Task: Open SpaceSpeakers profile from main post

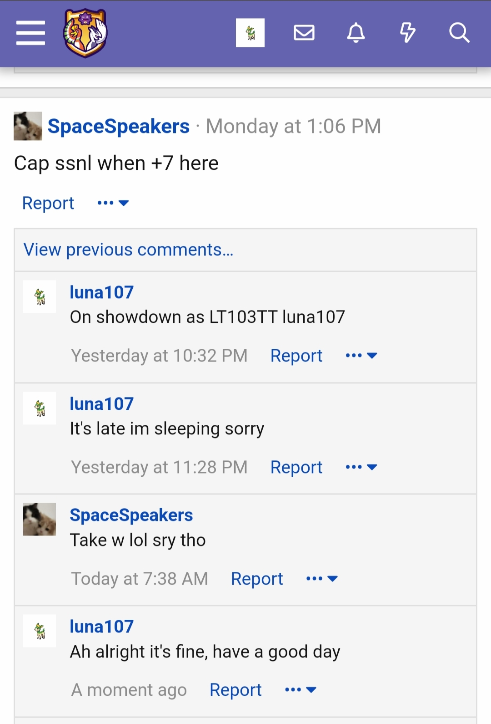Action: pos(119,126)
